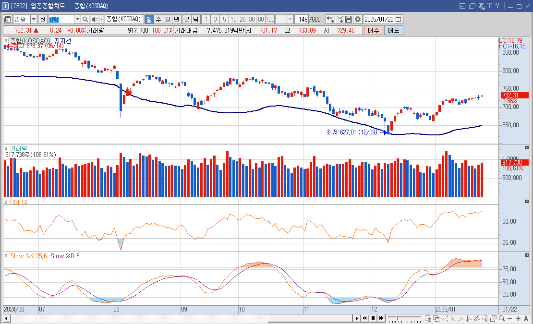Click the date field 2025/01/22

[379, 19]
